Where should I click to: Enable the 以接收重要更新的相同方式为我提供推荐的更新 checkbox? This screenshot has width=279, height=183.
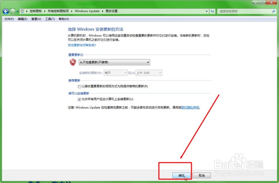point(80,87)
